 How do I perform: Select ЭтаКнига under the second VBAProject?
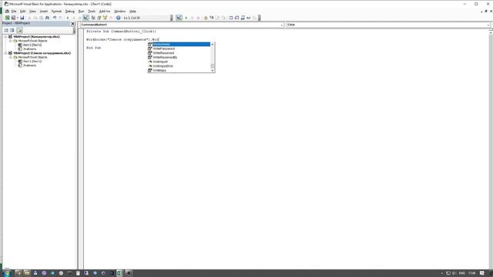click(x=29, y=65)
